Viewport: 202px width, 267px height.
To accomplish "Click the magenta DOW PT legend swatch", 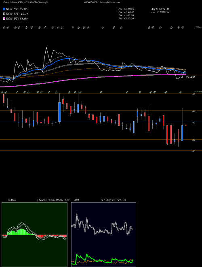I will [x=4, y=19].
